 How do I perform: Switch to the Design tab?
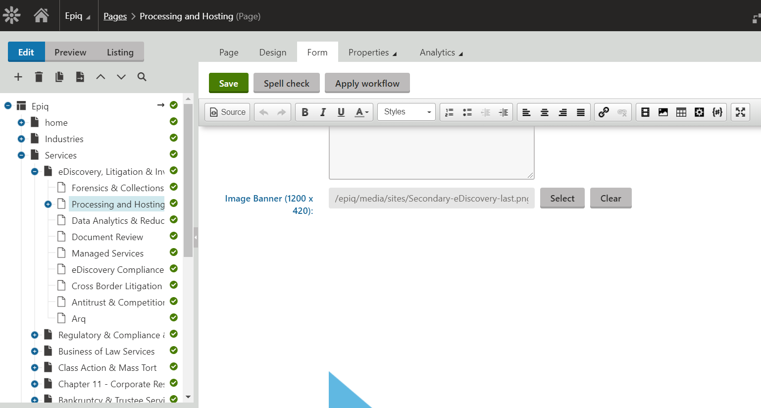click(x=272, y=52)
